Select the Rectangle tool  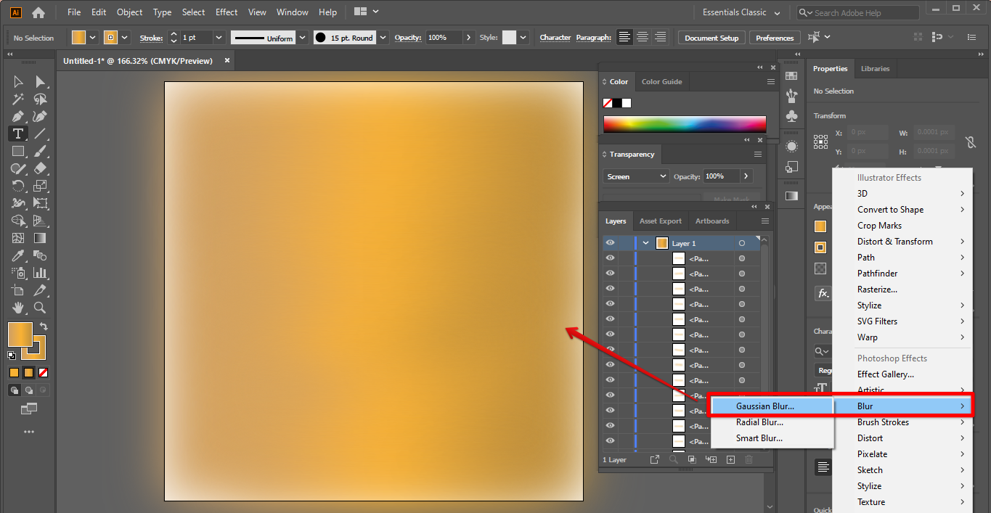coord(18,151)
